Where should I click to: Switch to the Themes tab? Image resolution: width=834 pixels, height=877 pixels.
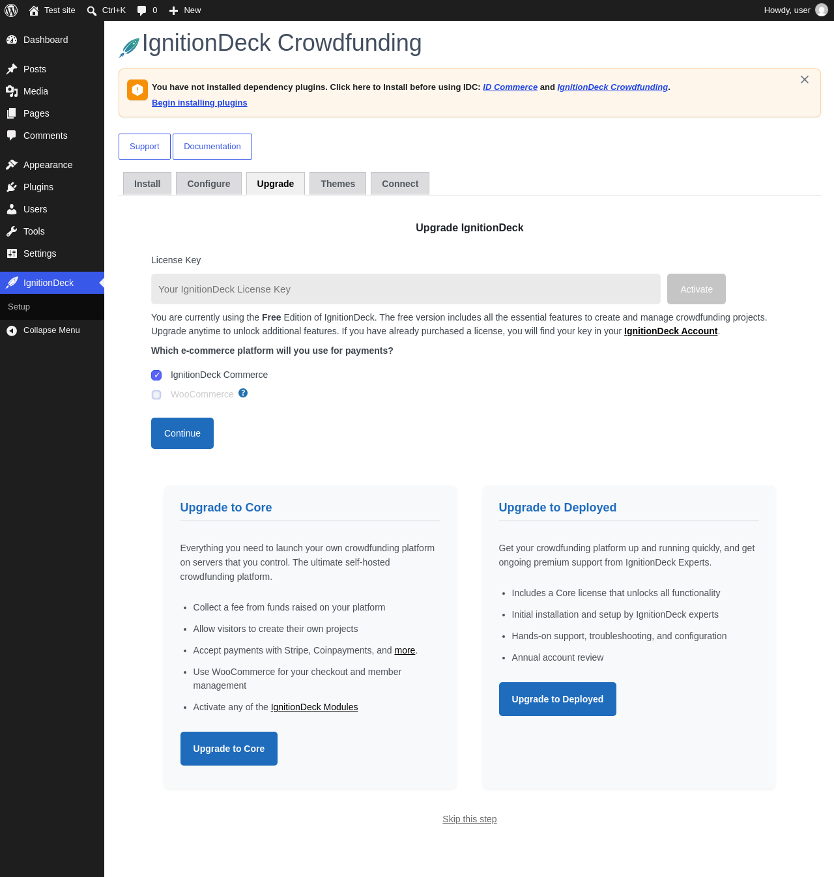click(338, 184)
